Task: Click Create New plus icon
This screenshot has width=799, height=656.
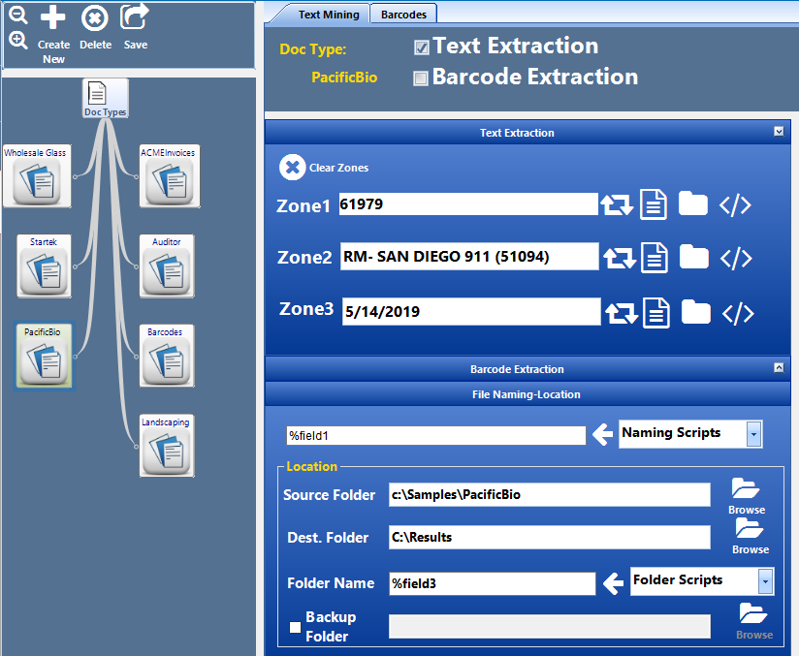Action: coord(53,17)
